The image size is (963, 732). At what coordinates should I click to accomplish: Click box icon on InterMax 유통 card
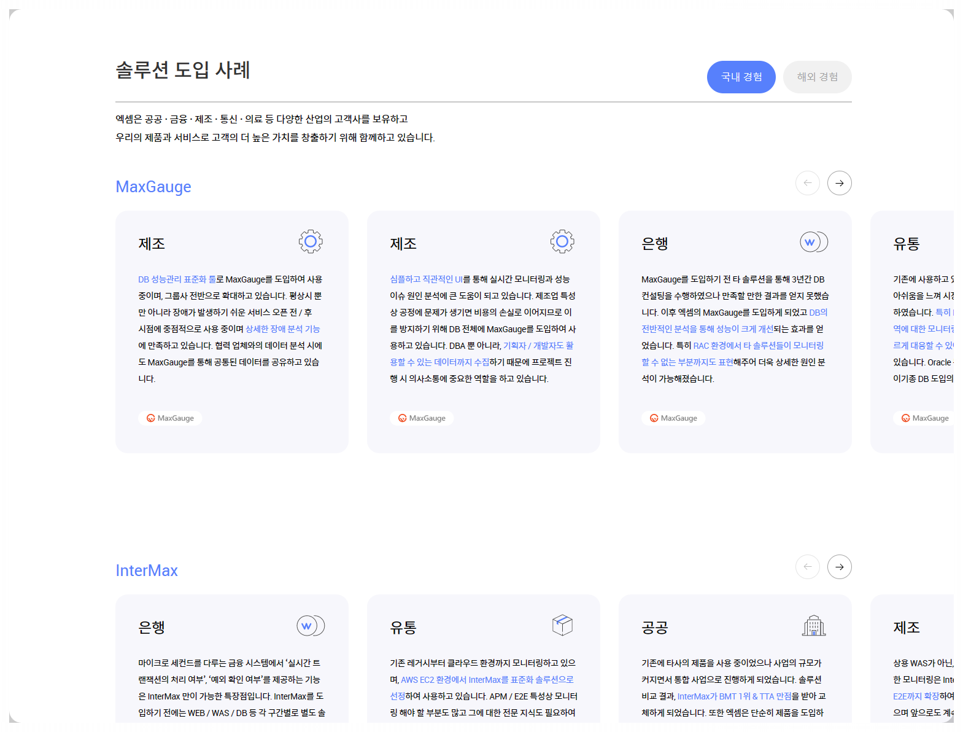[x=562, y=625]
